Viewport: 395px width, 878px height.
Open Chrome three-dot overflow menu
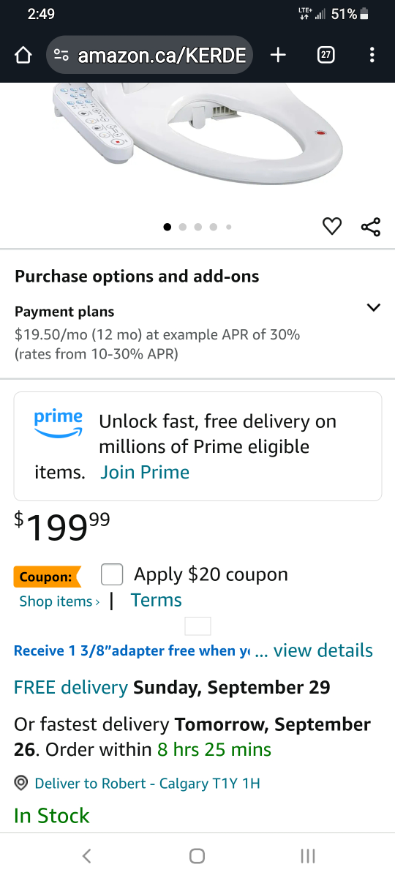pos(372,55)
